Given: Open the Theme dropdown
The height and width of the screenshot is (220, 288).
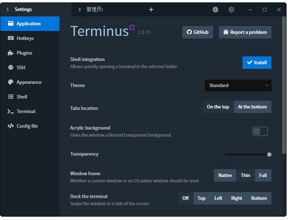Looking at the screenshot, I should click(x=238, y=86).
